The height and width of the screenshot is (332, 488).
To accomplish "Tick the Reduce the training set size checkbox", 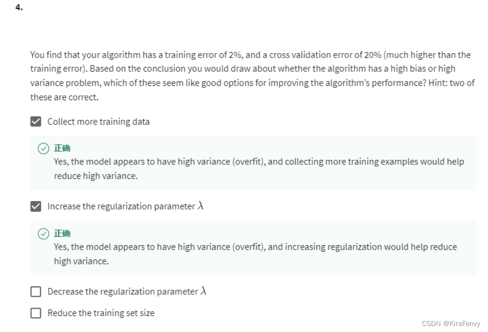I will coord(36,313).
